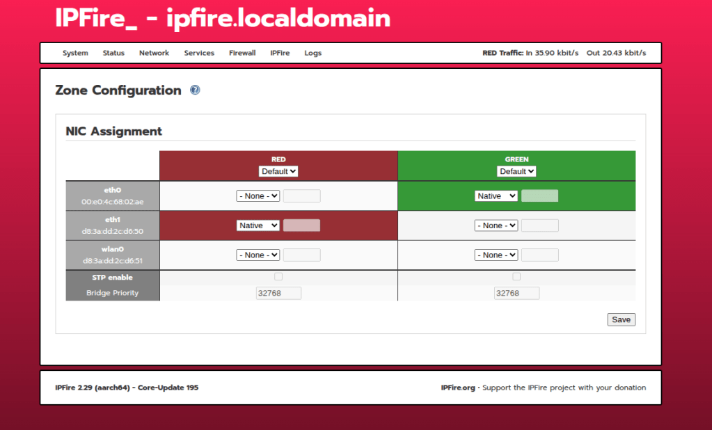Follow the IPFire.org footer link
Screen dimensions: 712x430
[457, 388]
